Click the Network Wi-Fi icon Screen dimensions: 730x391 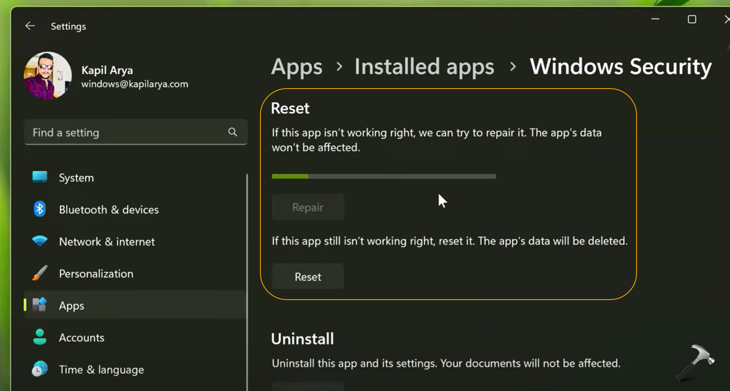click(x=40, y=241)
